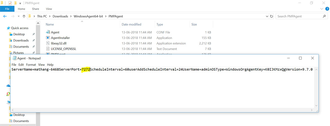Image resolution: width=330 pixels, height=126 pixels.
Task: Refresh the PMPAgent folder view
Action: click(x=272, y=16)
